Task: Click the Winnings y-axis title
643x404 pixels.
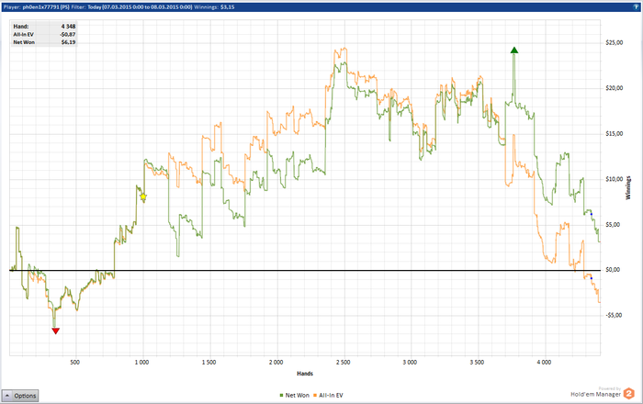Action: pyautogui.click(x=627, y=187)
